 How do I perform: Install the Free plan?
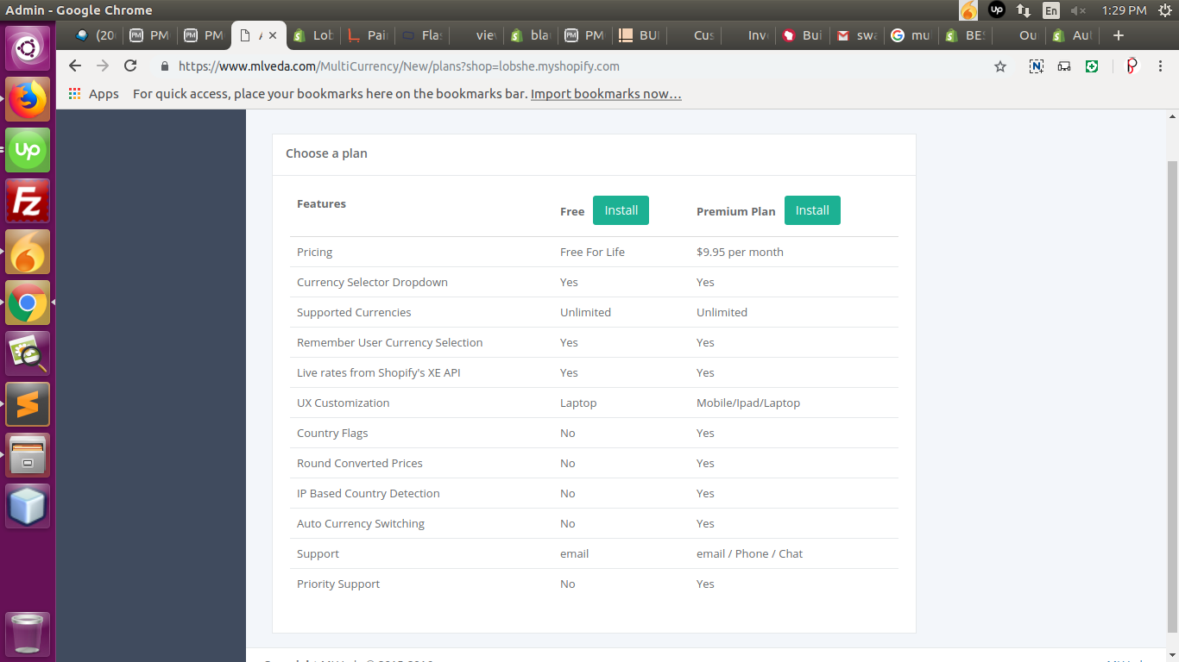[621, 210]
